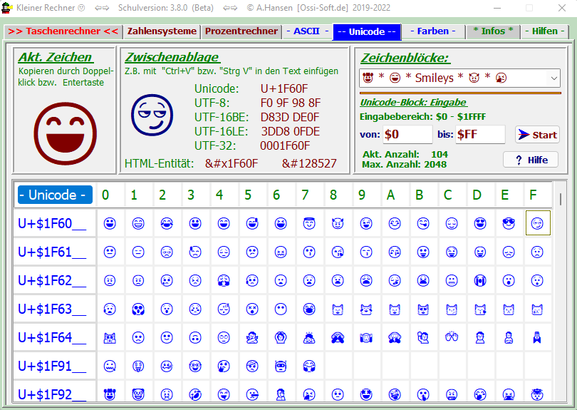Screen dimensions: 577x410
Task: Select the grinning face emoji at U+1F600
Action: click(110, 224)
